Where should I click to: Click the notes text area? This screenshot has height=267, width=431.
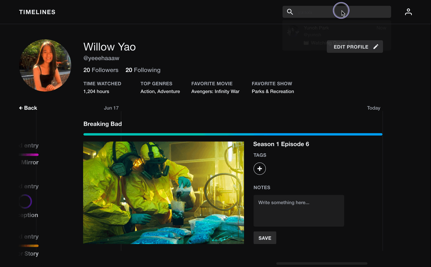pos(299,211)
